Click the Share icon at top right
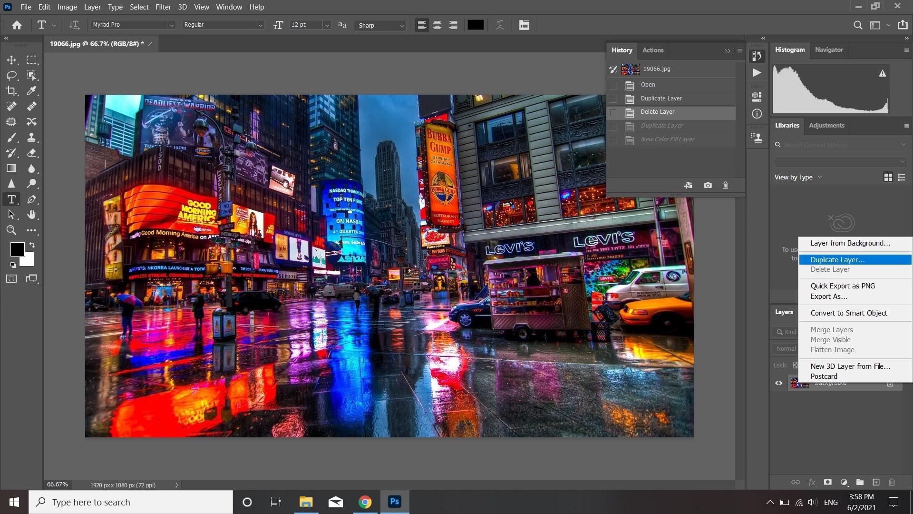913x514 pixels. click(x=903, y=25)
